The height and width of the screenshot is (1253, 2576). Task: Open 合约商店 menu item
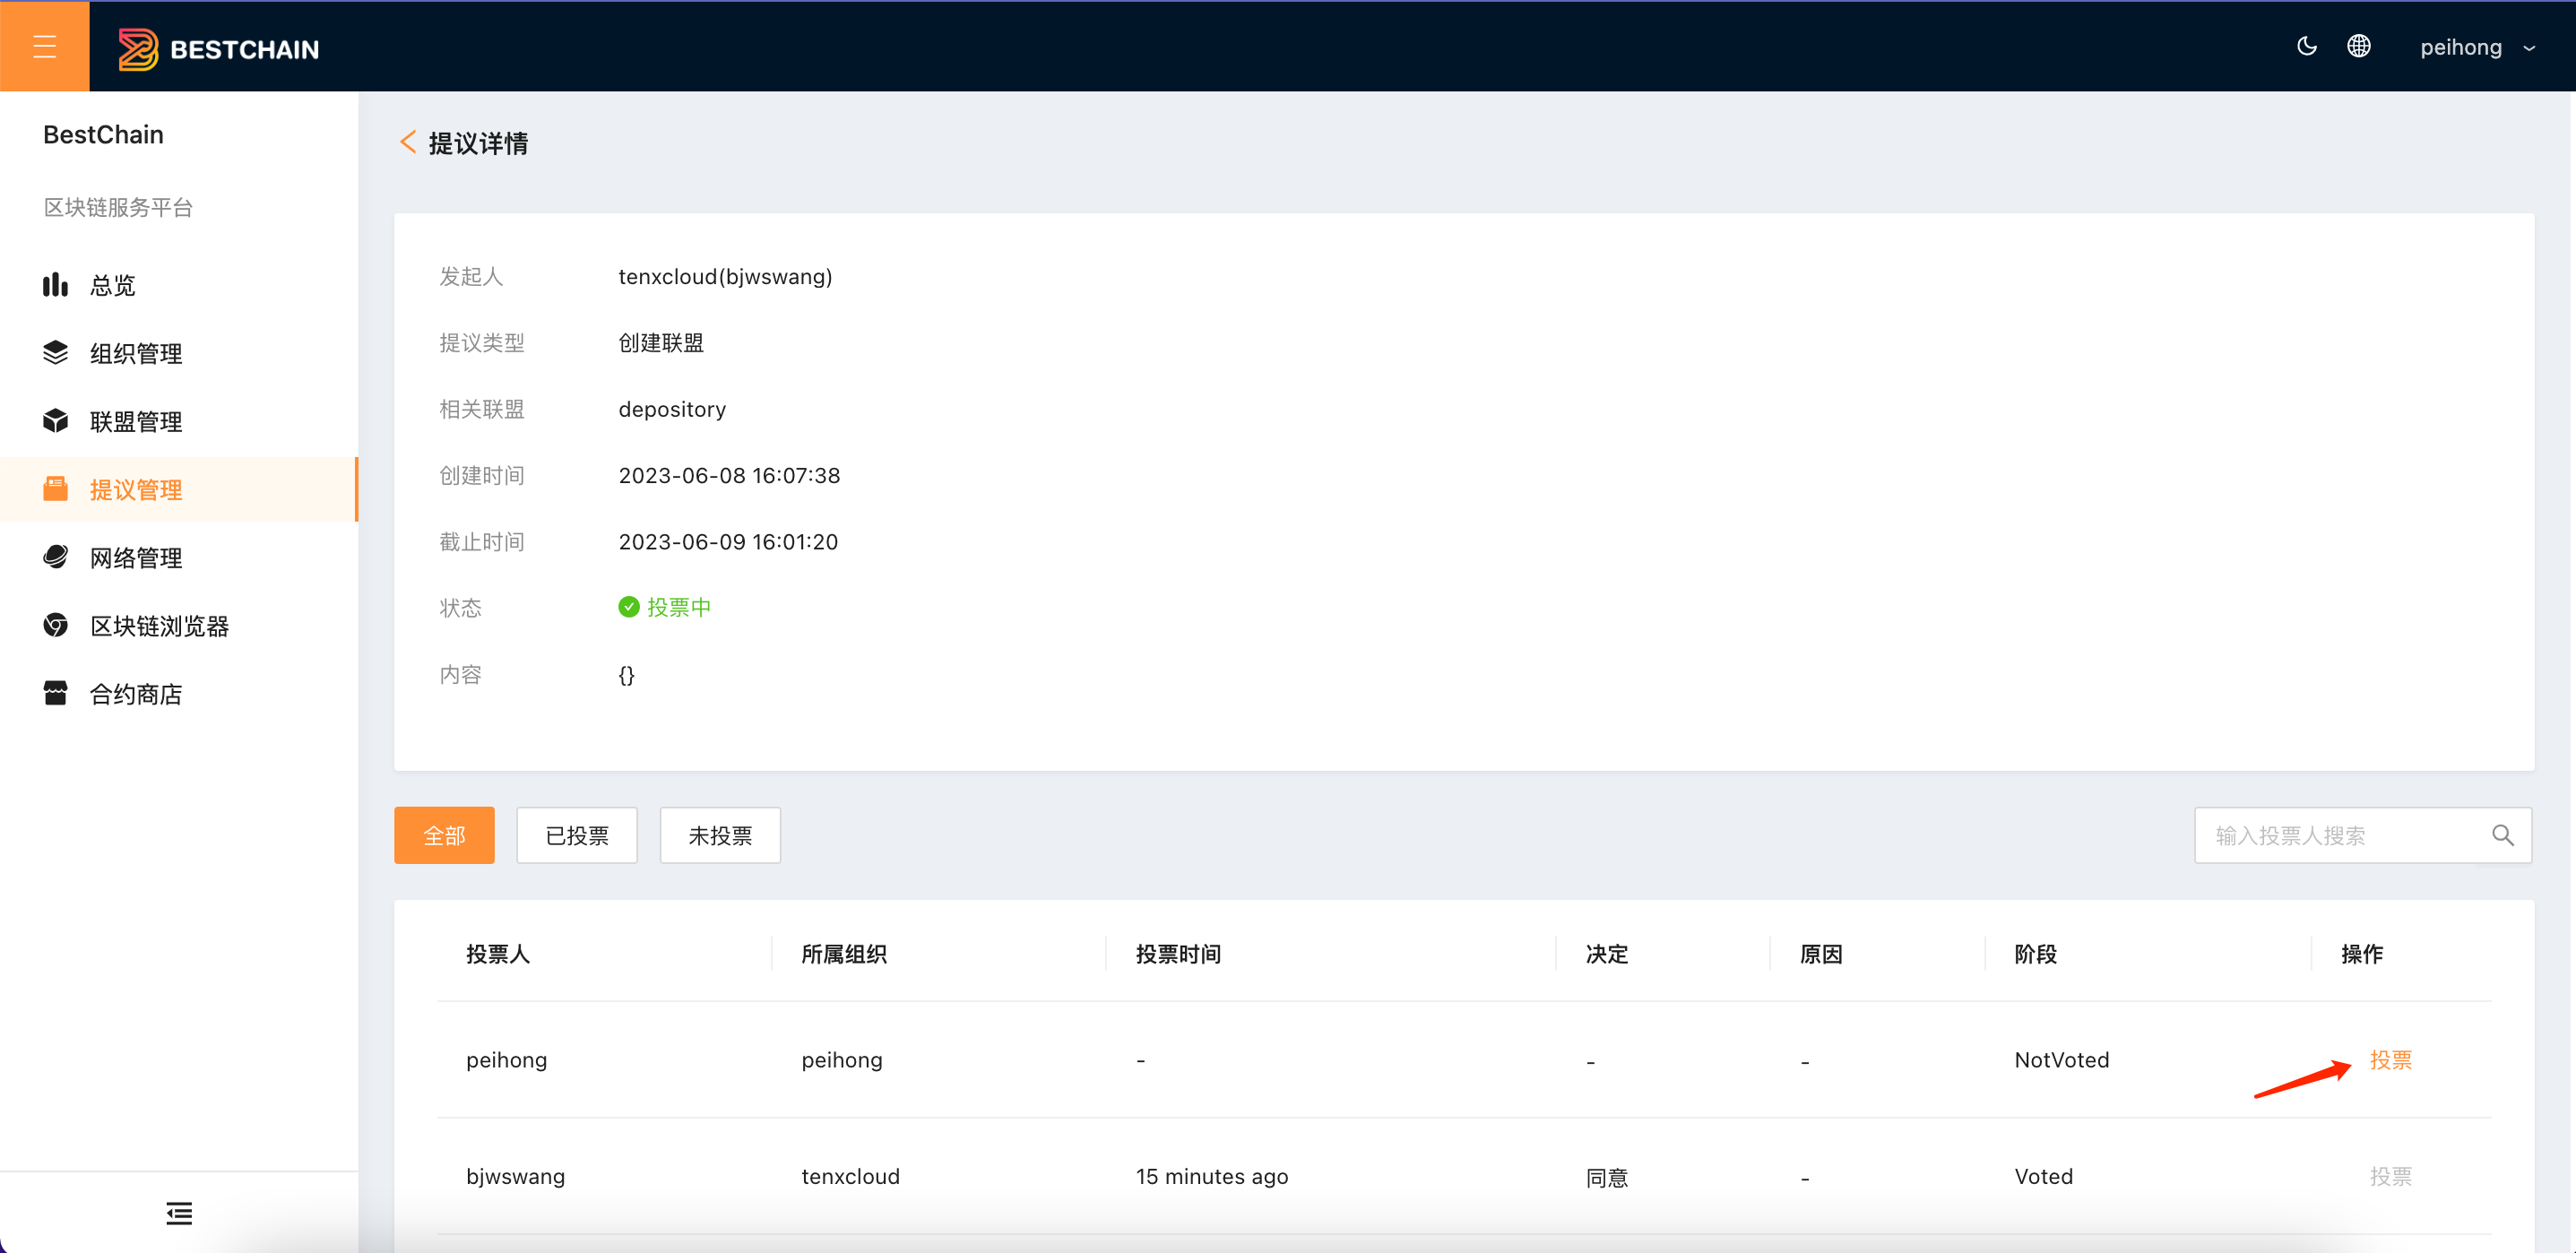tap(179, 693)
